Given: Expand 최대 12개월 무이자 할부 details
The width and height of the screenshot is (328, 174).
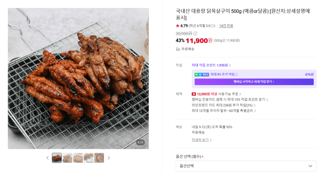Looking at the screenshot, I should 224,111.
